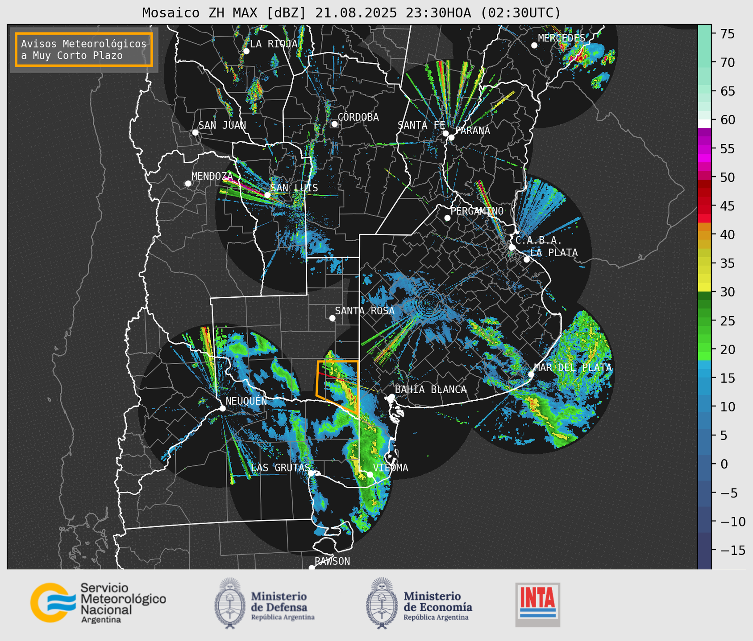Click the BAHÍA BLANCA label text

pos(431,390)
